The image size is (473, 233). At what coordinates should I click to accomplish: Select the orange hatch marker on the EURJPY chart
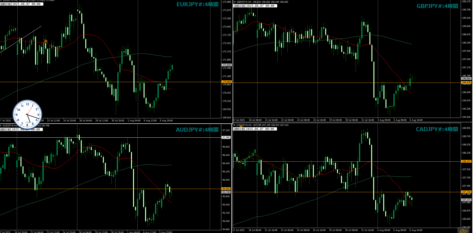46,41
